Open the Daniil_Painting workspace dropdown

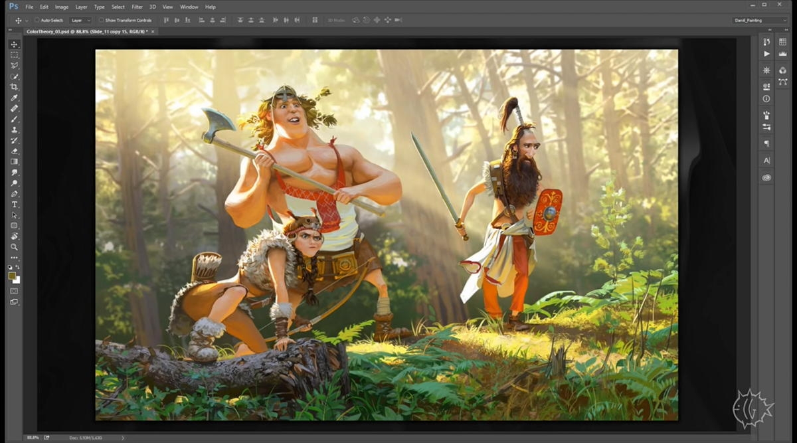pyautogui.click(x=761, y=20)
